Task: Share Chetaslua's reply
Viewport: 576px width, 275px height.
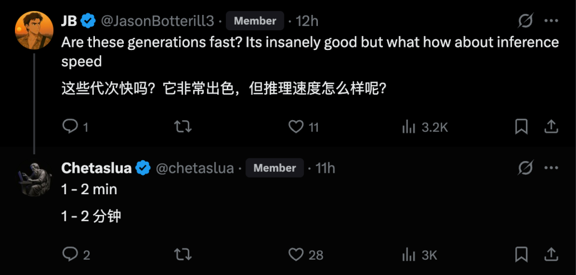Action: (x=550, y=254)
